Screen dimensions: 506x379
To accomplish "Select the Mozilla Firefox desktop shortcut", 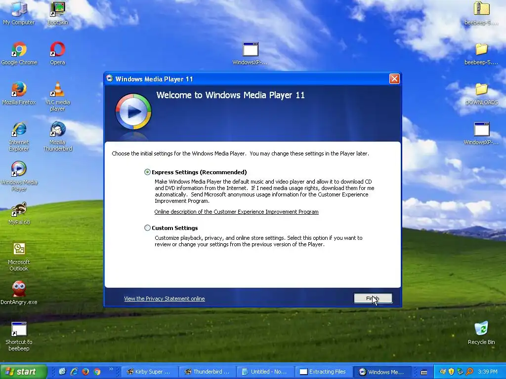I will pos(19,93).
